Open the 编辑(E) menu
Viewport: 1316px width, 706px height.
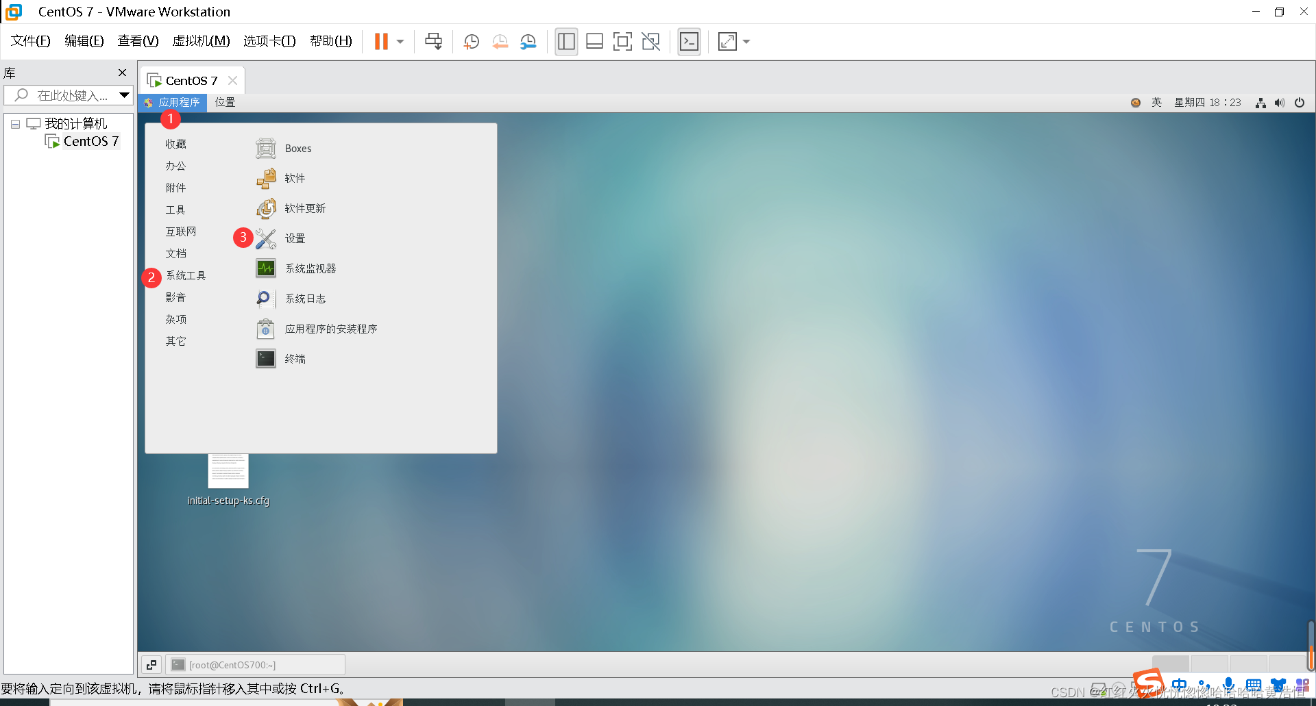[x=84, y=41]
